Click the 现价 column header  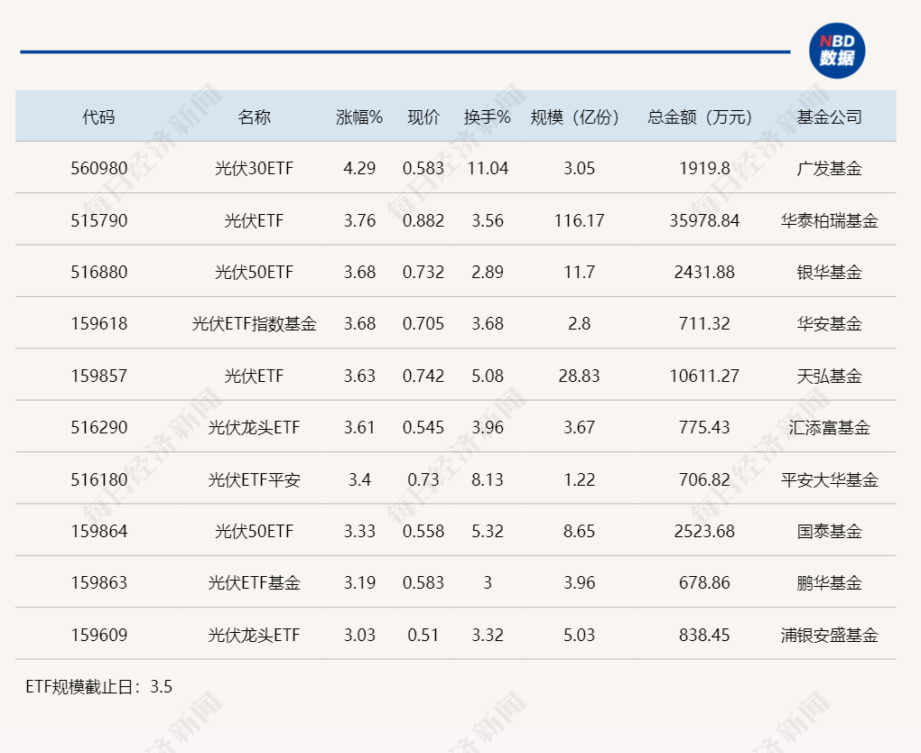point(423,116)
